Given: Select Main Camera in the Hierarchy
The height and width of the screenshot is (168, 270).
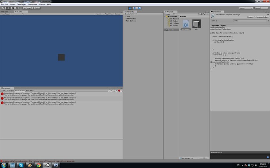Looking at the screenshot, I should pyautogui.click(x=131, y=21).
